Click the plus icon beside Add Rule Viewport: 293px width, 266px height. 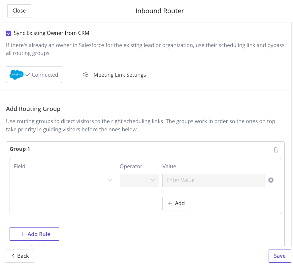coord(23,234)
